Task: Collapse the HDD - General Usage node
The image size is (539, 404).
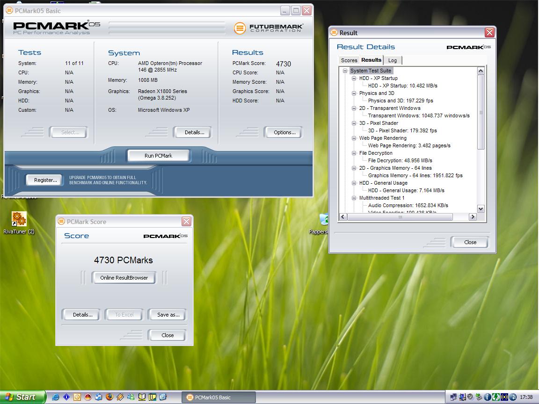Action: click(354, 183)
